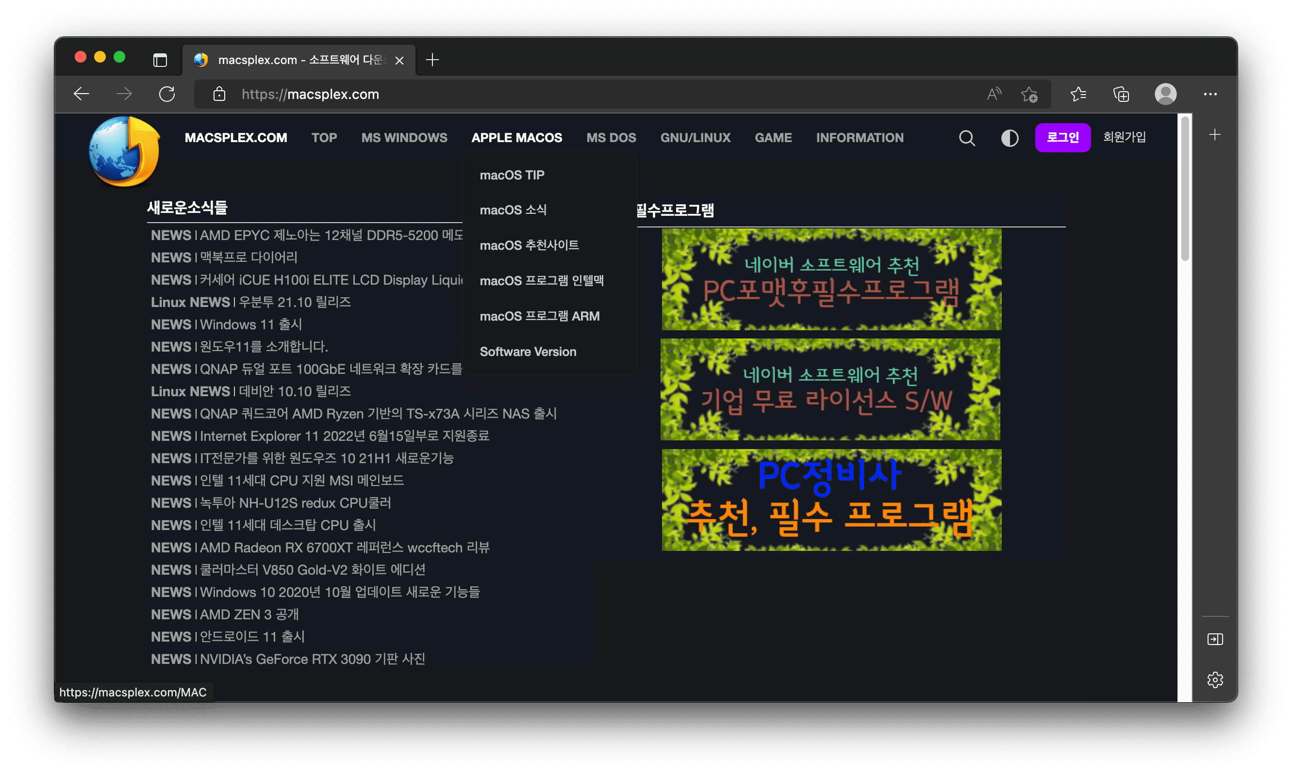Viewport: 1292px width, 774px height.
Task: Open 녹투아 NH-U12S redux CPU쿨러 article
Action: coord(296,503)
